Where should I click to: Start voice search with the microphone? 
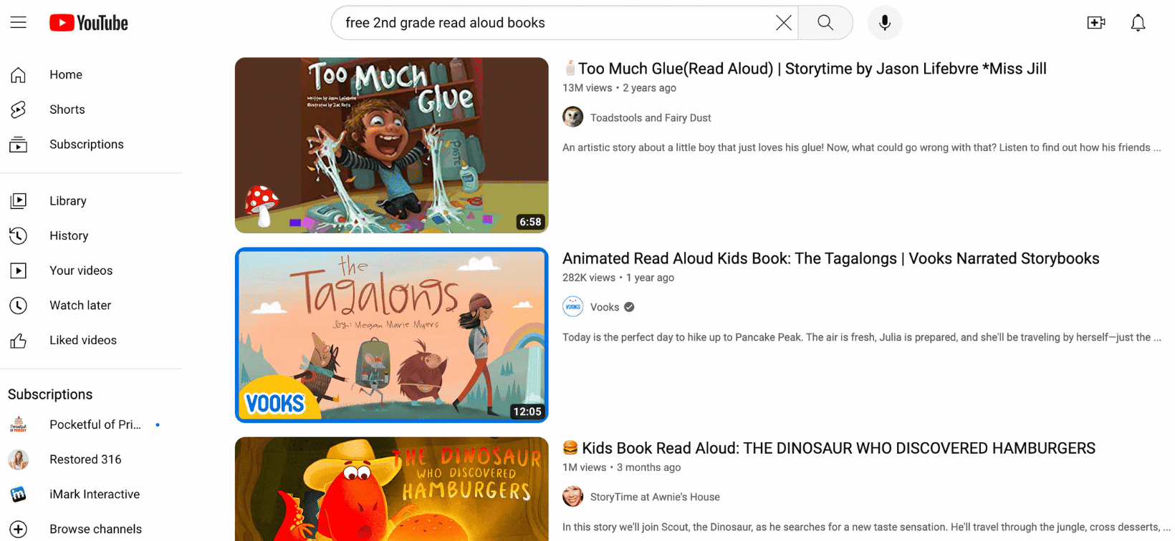[x=885, y=23]
